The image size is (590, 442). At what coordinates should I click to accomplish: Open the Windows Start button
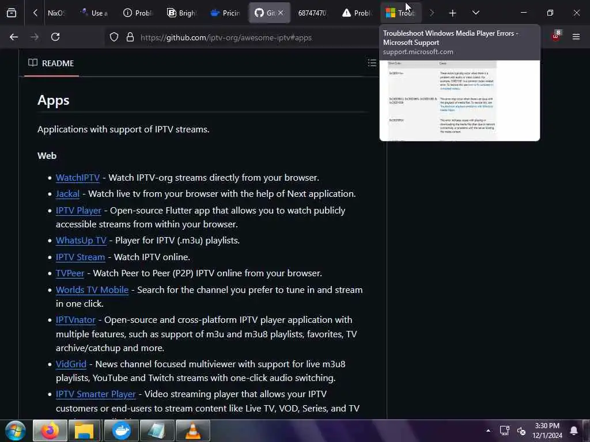[16, 430]
